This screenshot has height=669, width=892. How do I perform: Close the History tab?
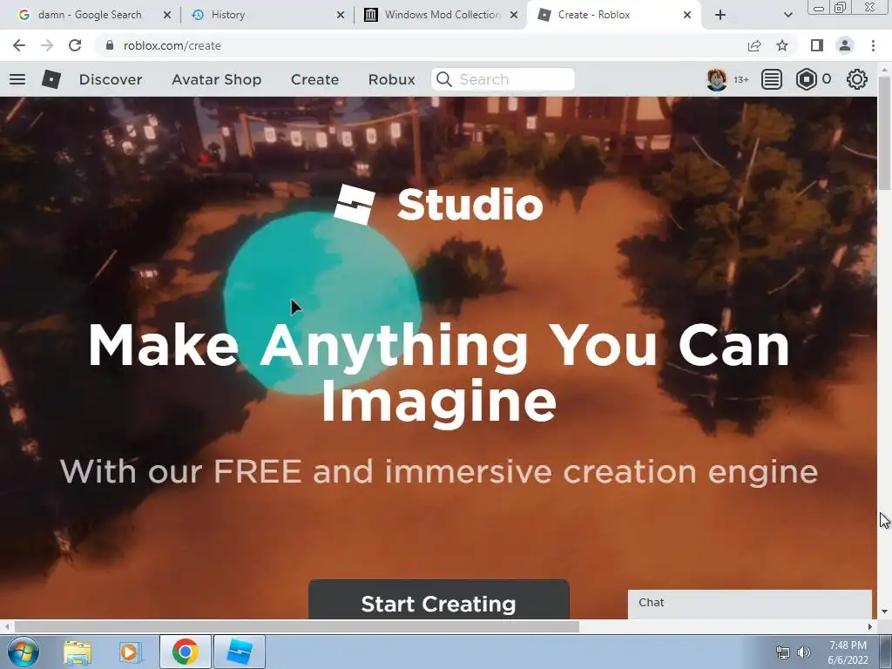[341, 15]
